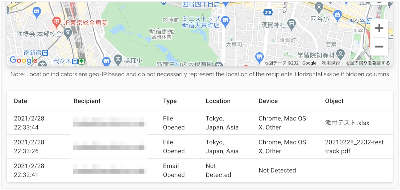Click the 添付テスト.xlsx object cell
400x190 pixels.
pyautogui.click(x=347, y=123)
